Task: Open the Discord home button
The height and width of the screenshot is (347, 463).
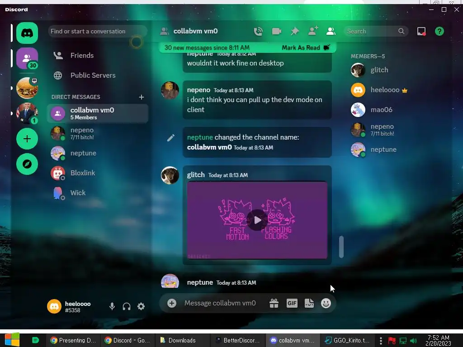Action: (27, 33)
